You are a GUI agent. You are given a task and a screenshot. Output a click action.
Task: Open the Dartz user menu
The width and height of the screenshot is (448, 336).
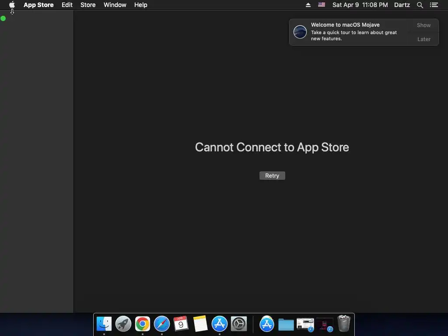coord(402,5)
